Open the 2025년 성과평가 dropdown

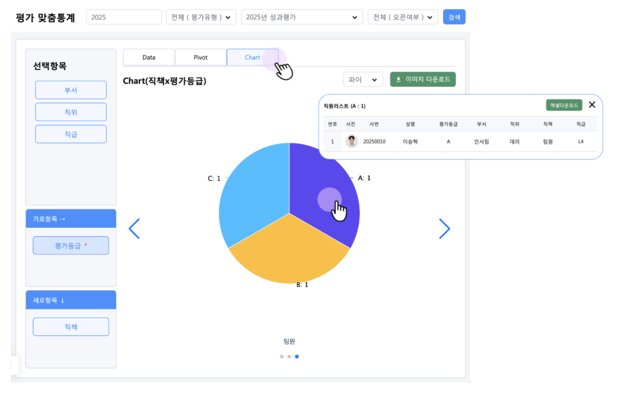(302, 17)
